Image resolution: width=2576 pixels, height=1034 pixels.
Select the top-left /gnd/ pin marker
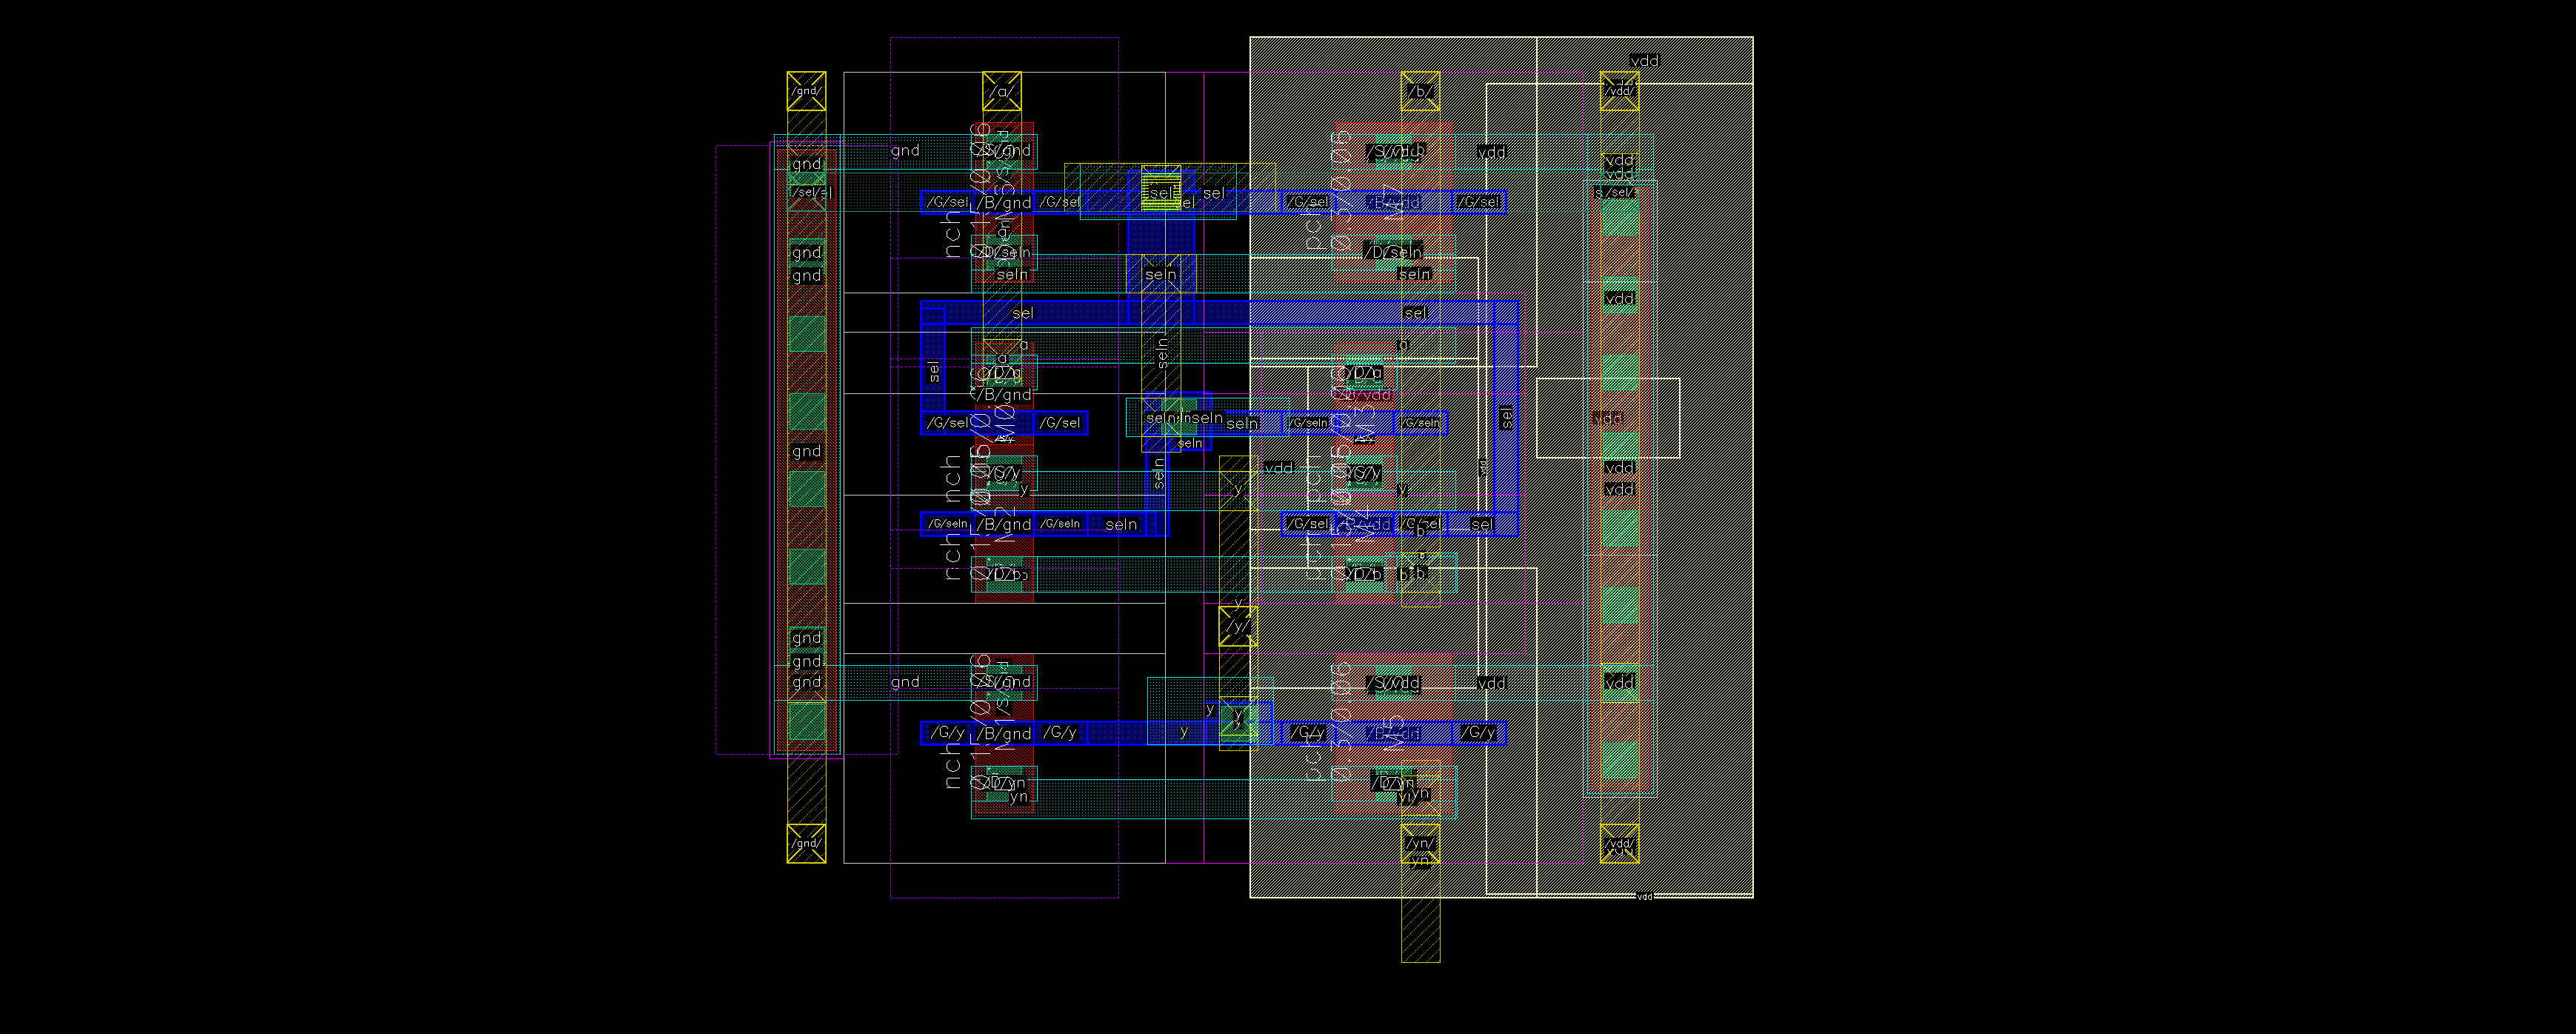point(806,91)
